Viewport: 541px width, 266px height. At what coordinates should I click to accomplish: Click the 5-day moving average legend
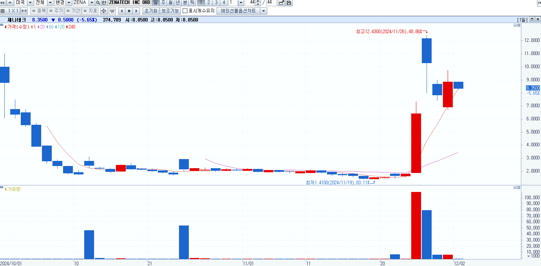pyautogui.click(x=34, y=27)
